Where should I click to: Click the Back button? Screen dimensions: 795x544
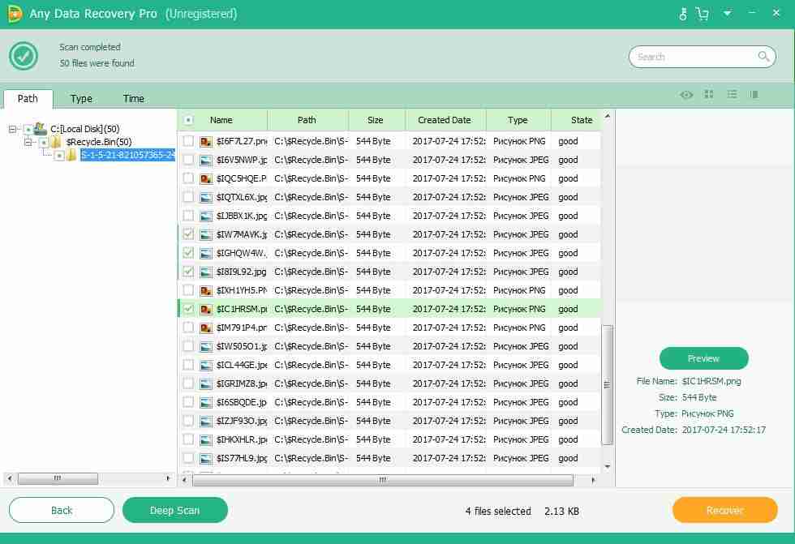pyautogui.click(x=62, y=510)
